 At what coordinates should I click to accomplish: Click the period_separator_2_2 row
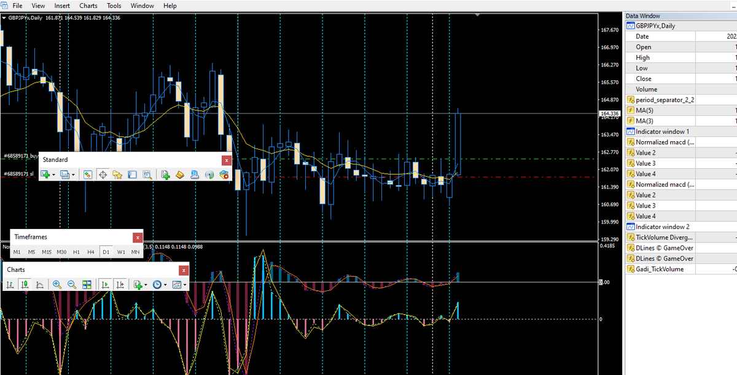coord(680,99)
